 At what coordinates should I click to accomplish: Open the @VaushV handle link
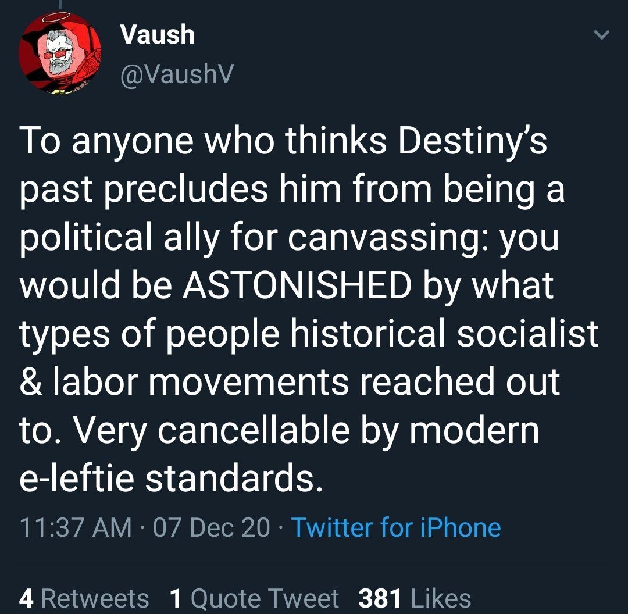point(176,74)
